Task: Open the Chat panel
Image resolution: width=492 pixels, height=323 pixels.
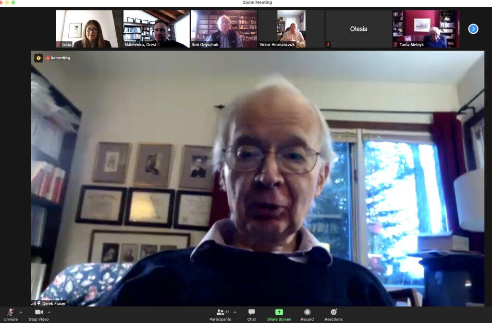Action: coord(251,314)
